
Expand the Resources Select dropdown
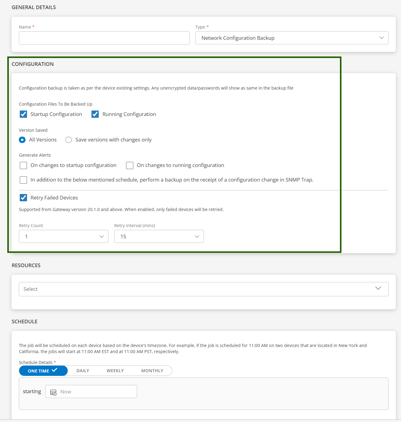point(203,289)
